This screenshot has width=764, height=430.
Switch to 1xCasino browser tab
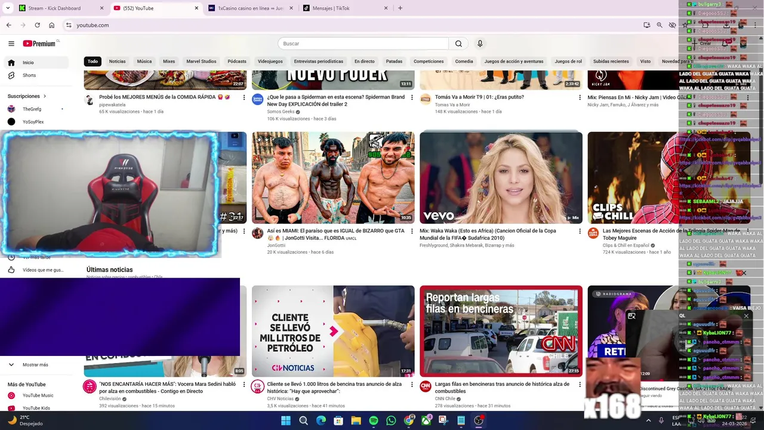251,8
